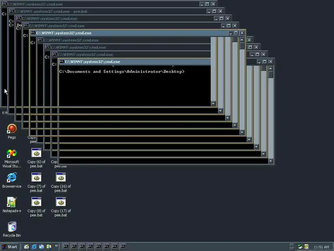Select the Copy (16) of pee.bat file

coord(61,183)
